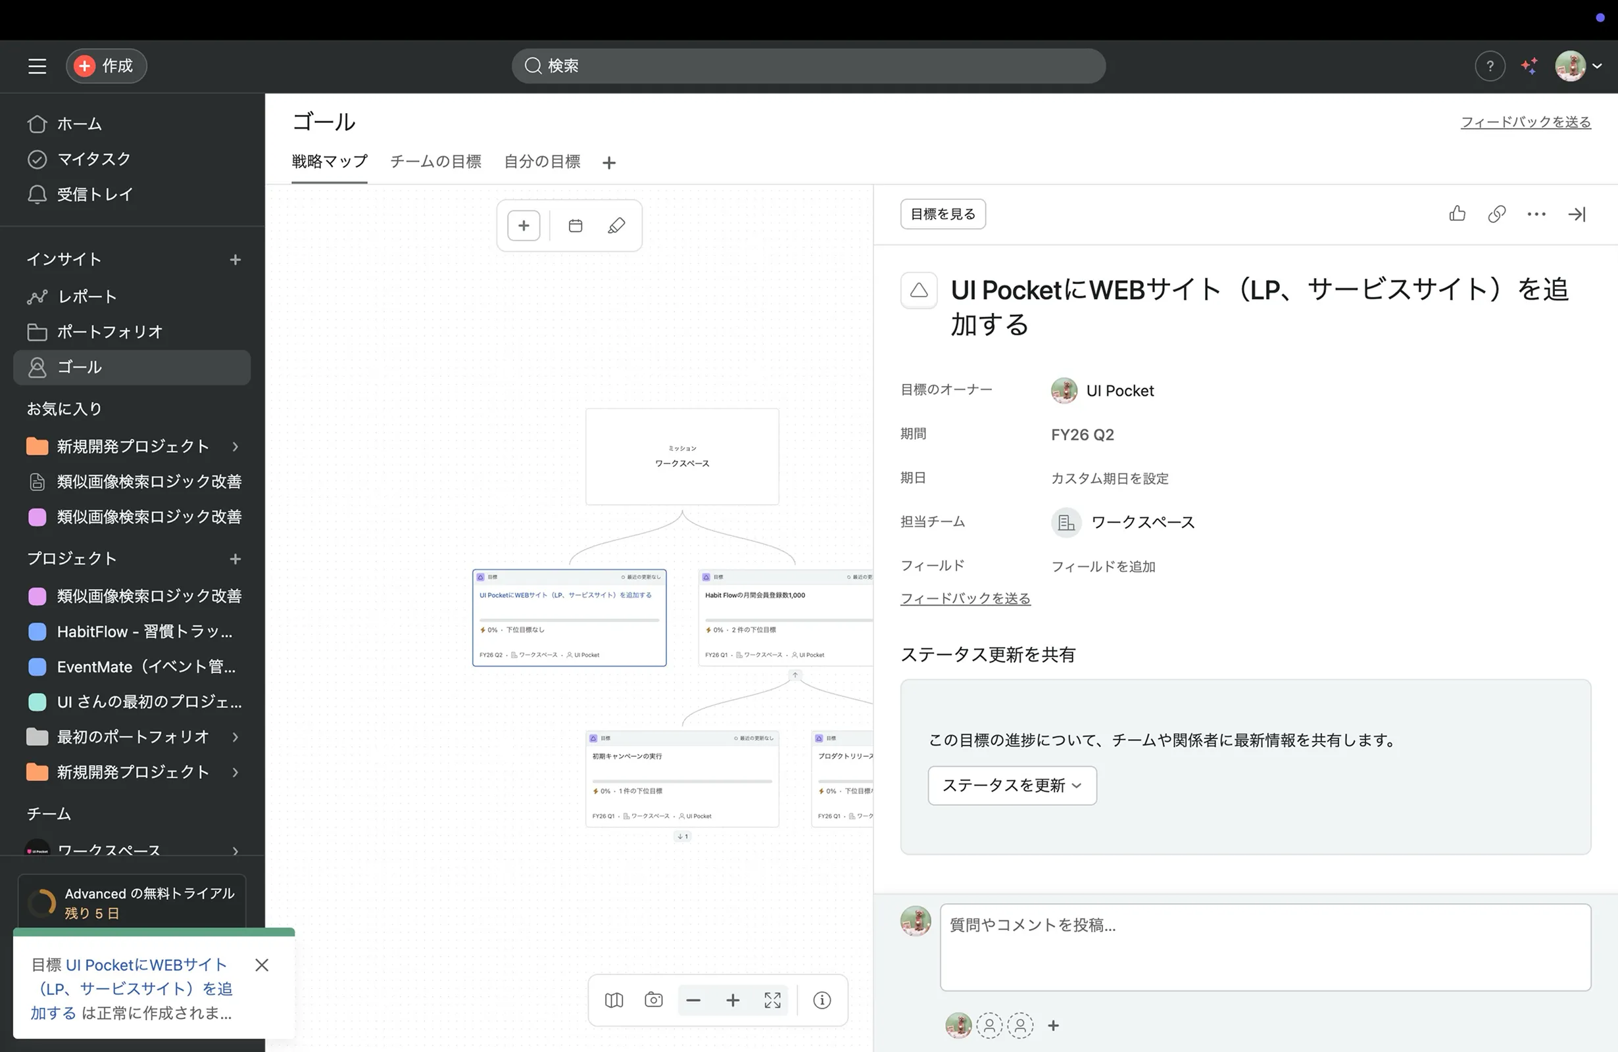Close the goal created notification
Image resolution: width=1618 pixels, height=1052 pixels.
click(262, 965)
